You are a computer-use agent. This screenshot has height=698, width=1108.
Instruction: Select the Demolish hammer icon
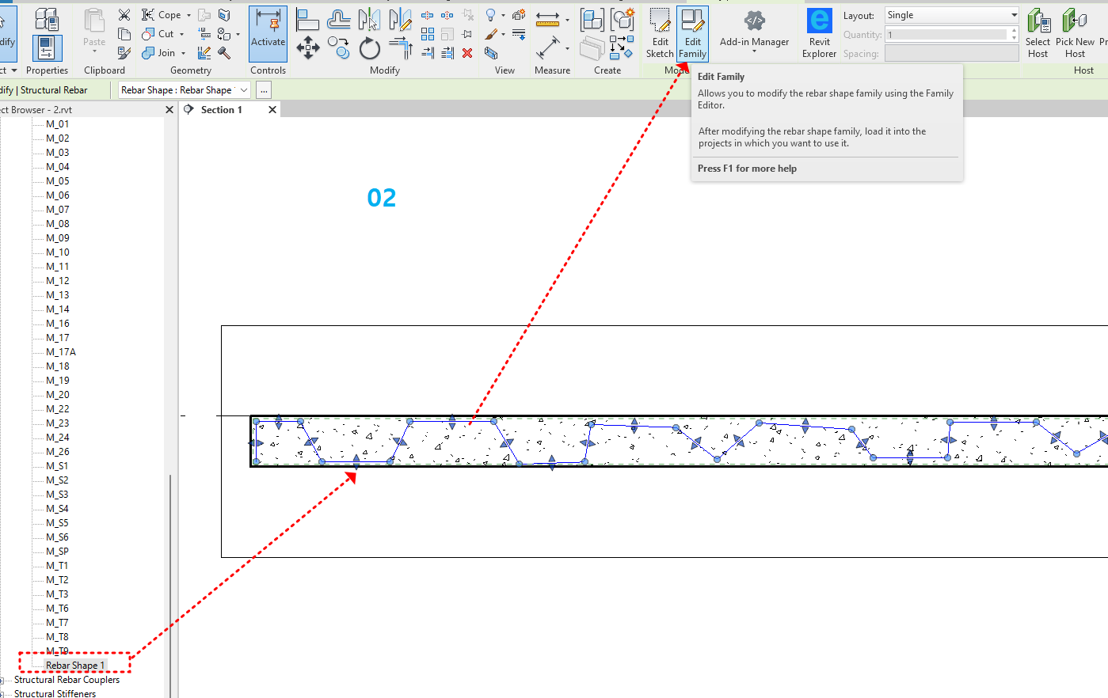coord(224,53)
